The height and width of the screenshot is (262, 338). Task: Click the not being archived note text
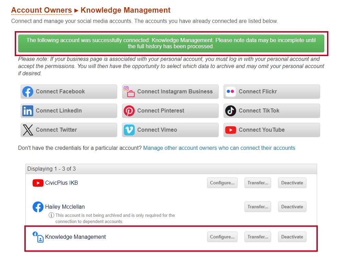coord(115,218)
